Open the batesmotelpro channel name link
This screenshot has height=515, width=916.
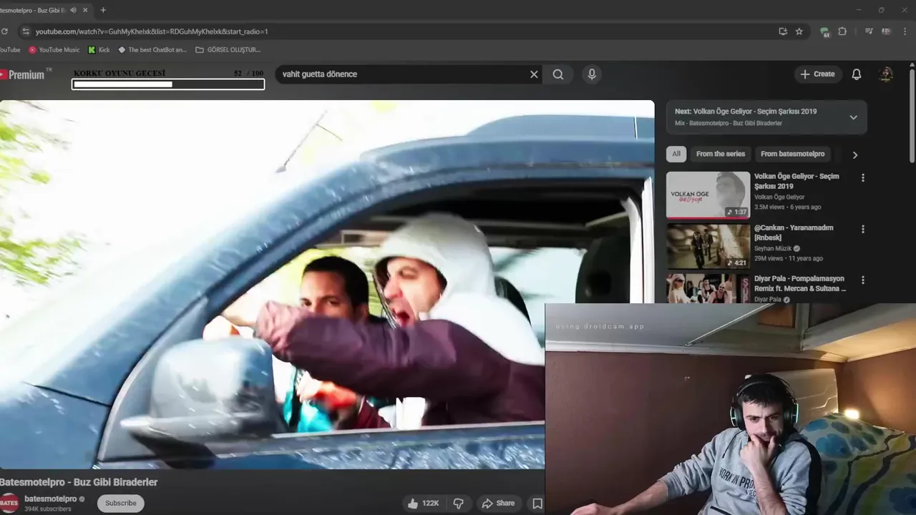(50, 499)
